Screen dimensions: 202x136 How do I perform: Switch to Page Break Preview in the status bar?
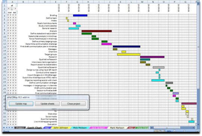click(x=163, y=131)
